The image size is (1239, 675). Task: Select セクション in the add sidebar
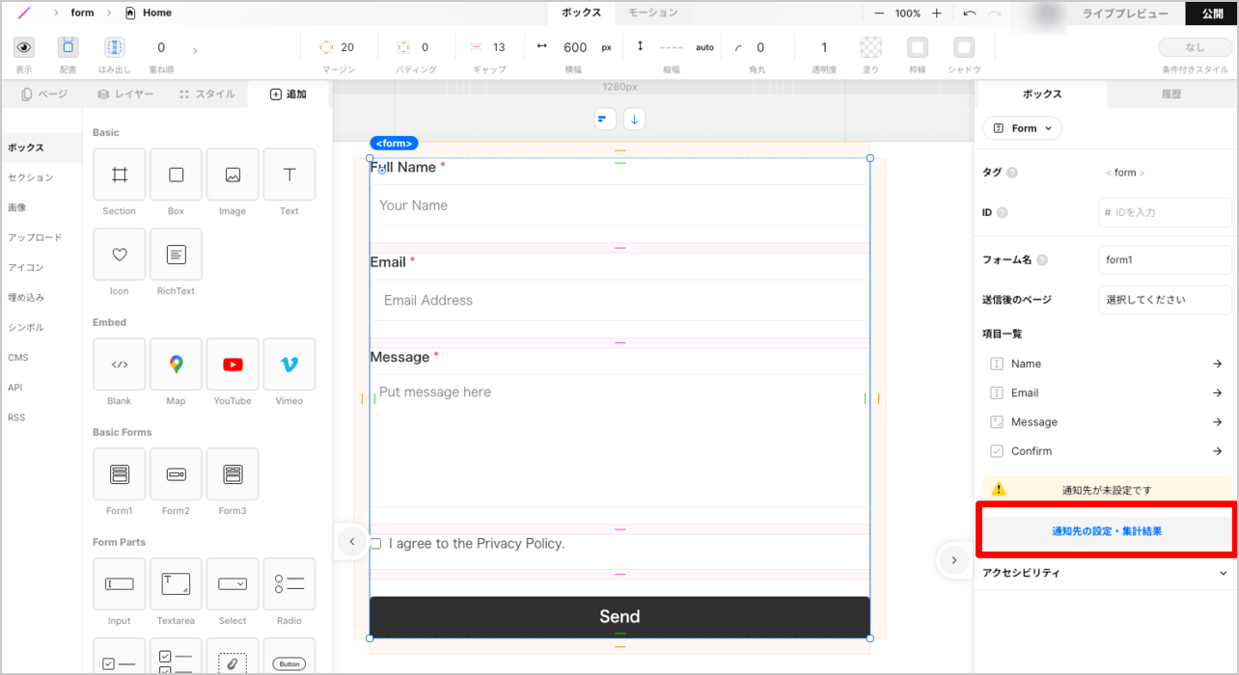click(31, 177)
